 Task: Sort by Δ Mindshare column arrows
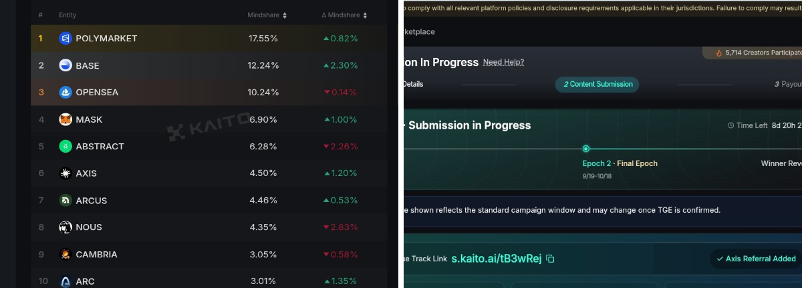click(364, 15)
